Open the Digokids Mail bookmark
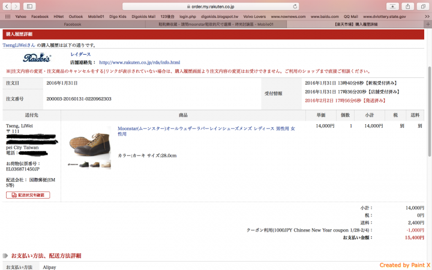This screenshot has height=270, width=432. click(x=143, y=17)
